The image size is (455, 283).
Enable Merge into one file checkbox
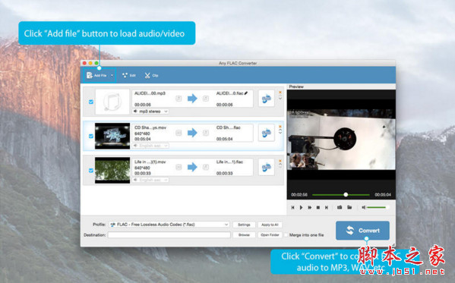pyautogui.click(x=286, y=235)
